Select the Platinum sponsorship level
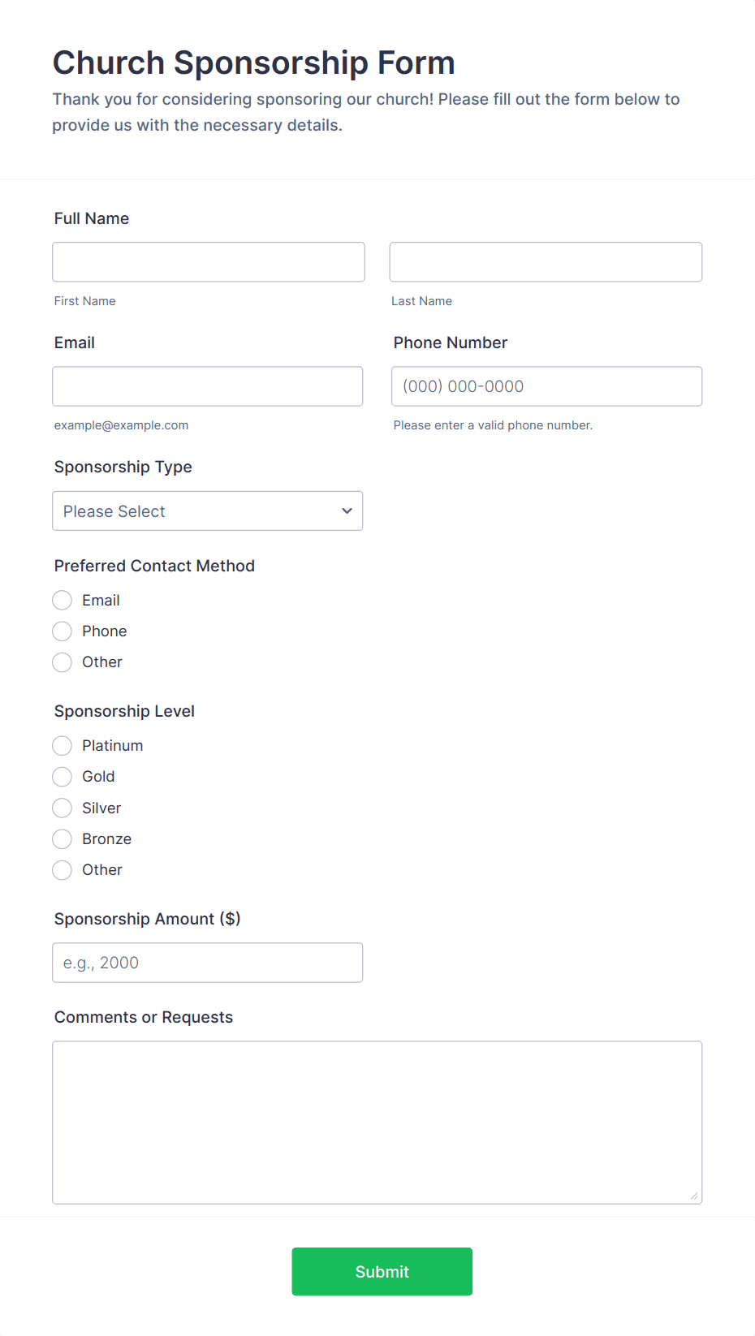Viewport: 755px width, 1336px height. coord(62,745)
